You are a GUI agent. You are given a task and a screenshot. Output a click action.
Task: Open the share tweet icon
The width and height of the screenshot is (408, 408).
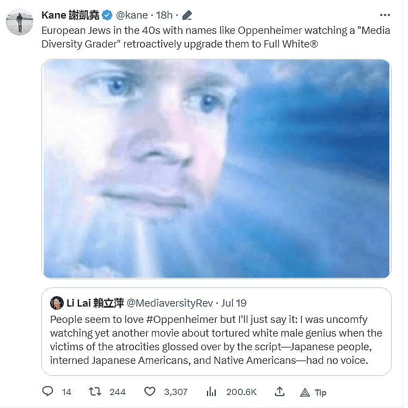click(x=279, y=392)
